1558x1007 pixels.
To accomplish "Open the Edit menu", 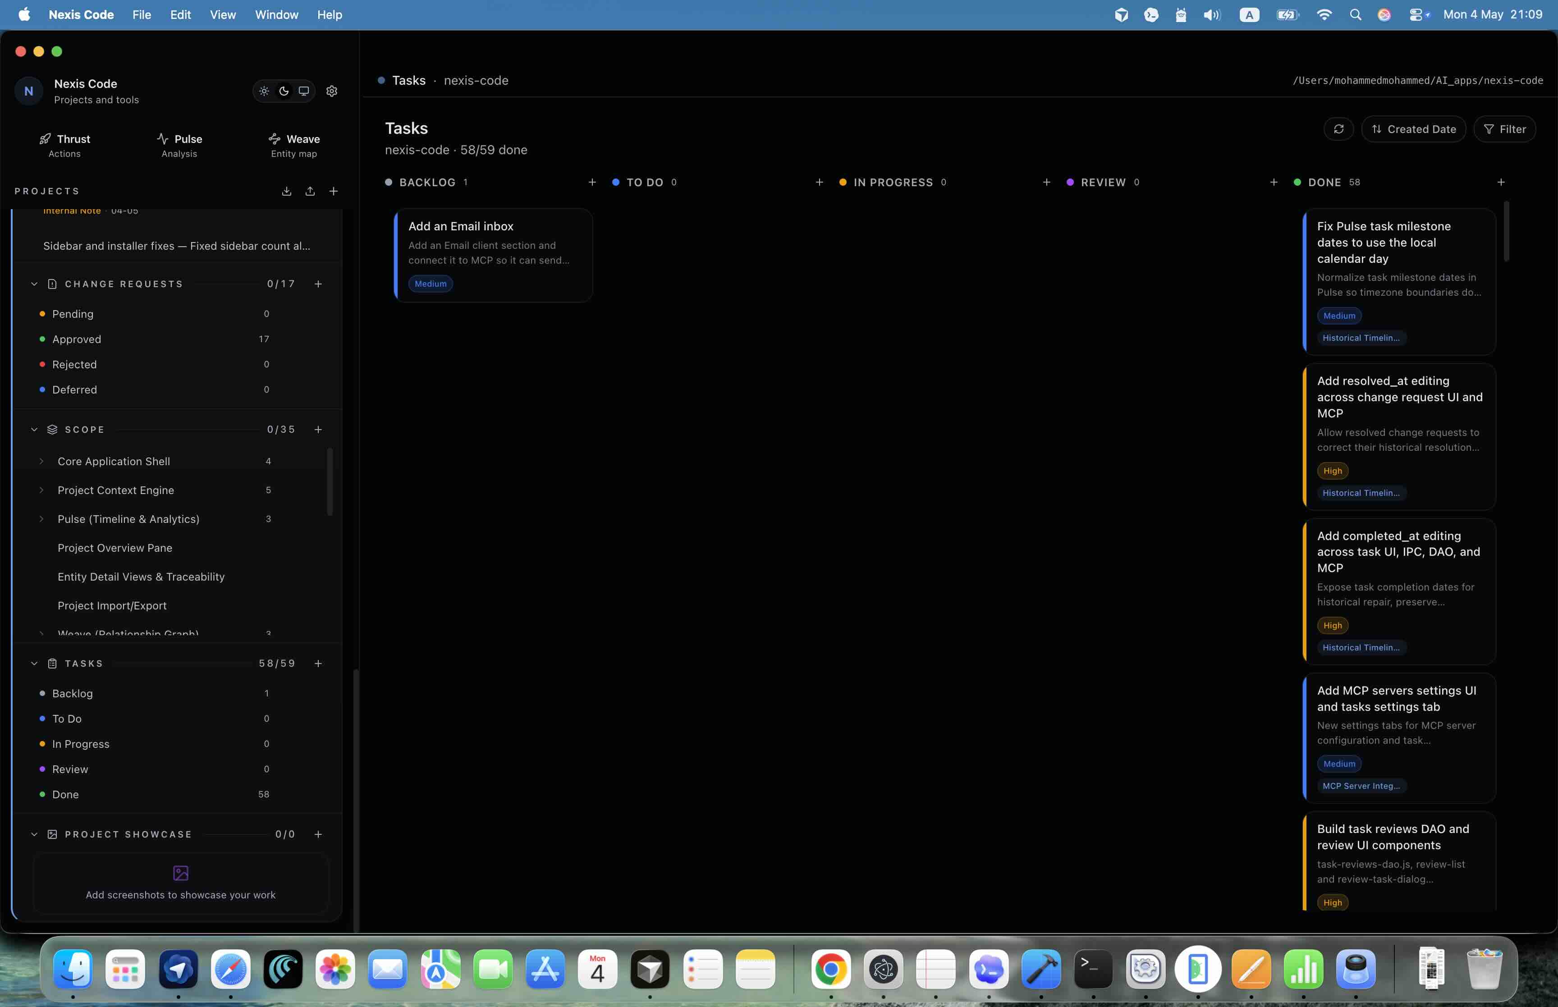I will 180,14.
